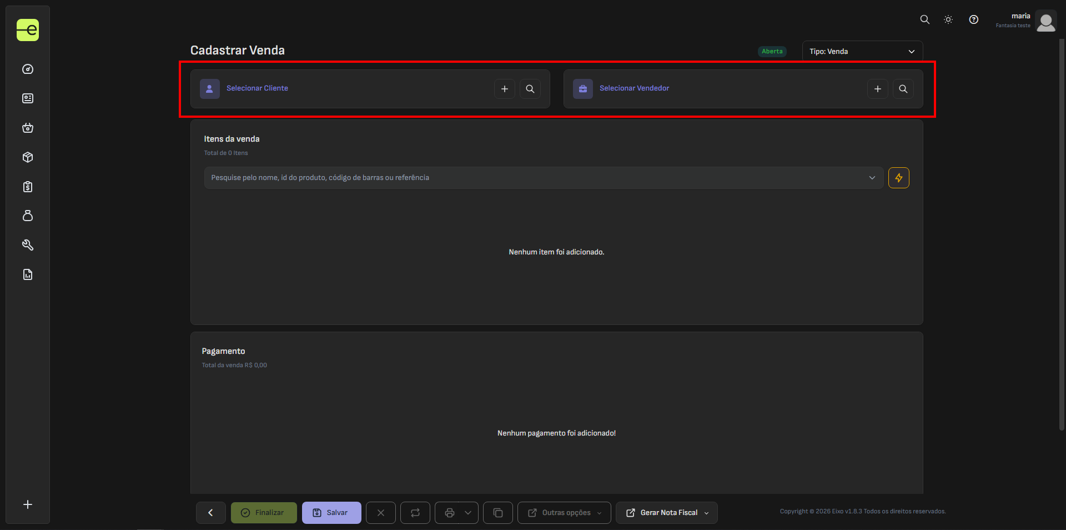Open the Tipo: Venda dropdown
The height and width of the screenshot is (530, 1066).
(863, 51)
